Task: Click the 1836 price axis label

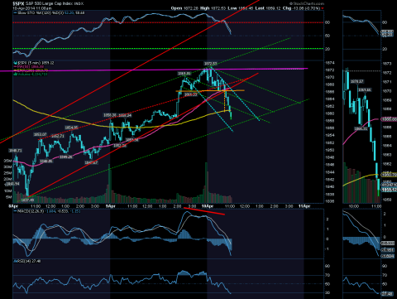Action: click(330, 201)
